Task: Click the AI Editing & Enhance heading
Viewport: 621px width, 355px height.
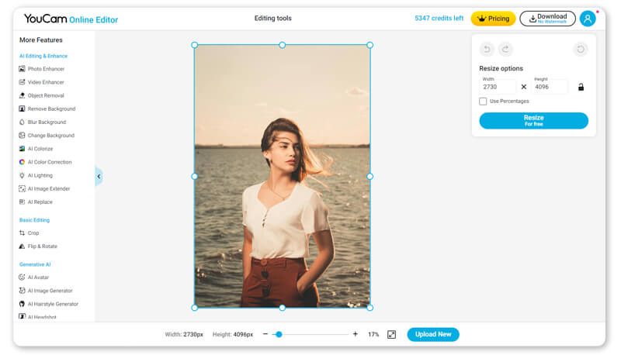Action: pyautogui.click(x=43, y=56)
